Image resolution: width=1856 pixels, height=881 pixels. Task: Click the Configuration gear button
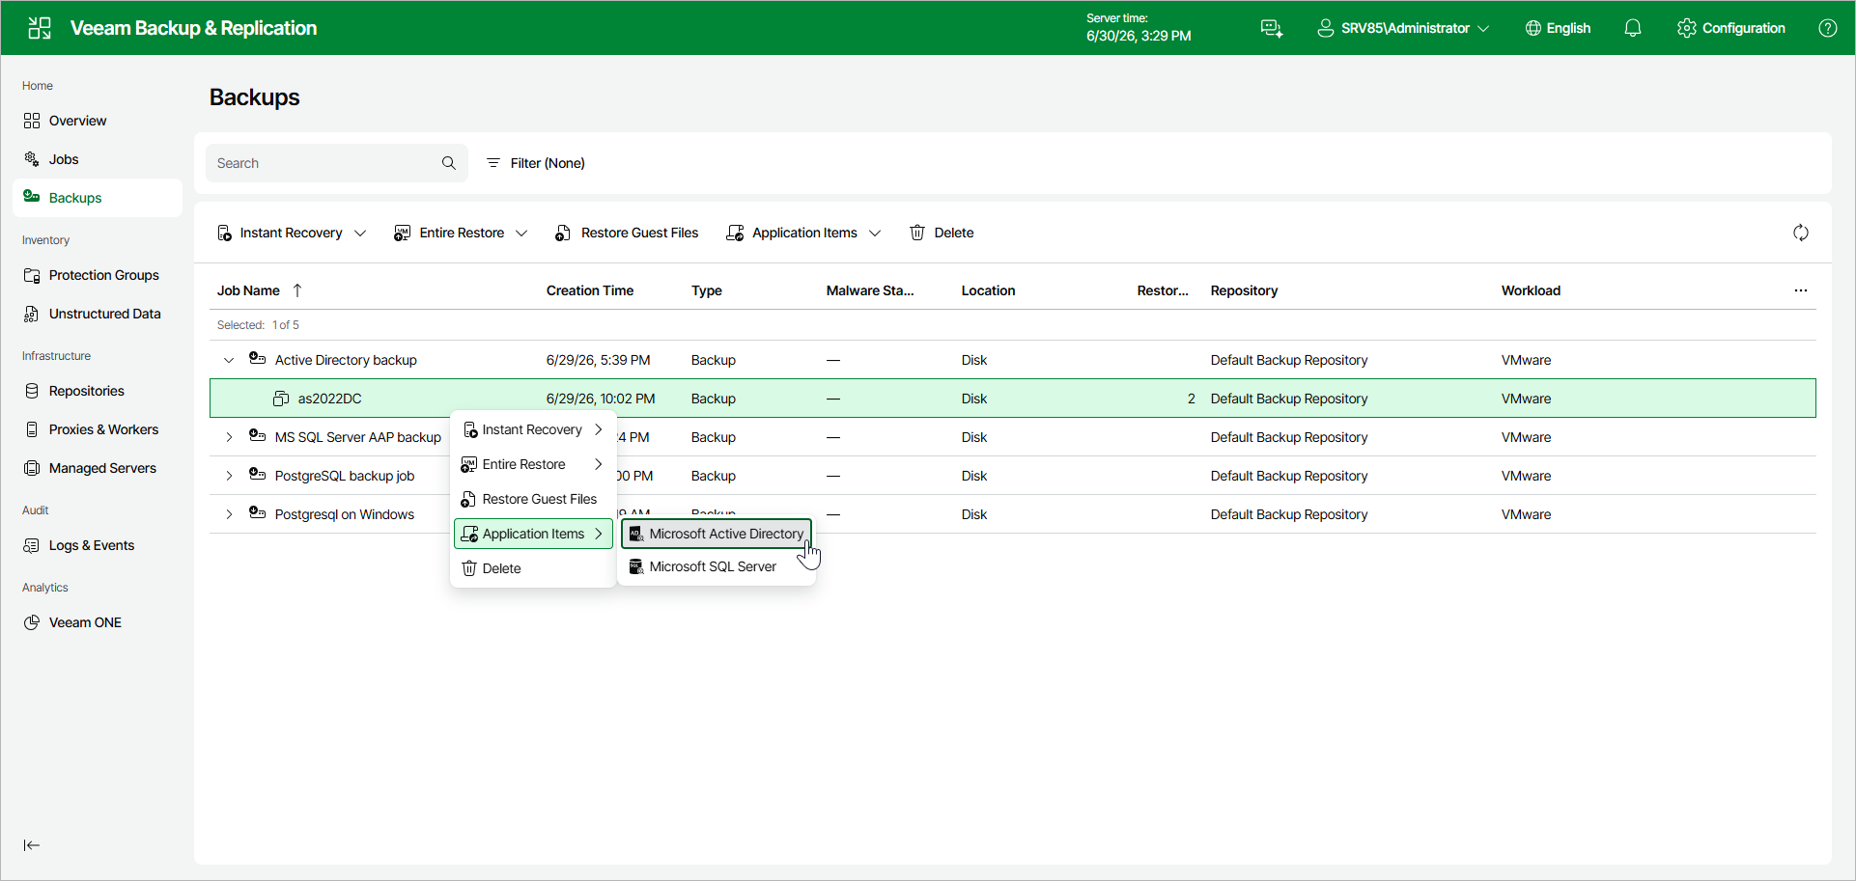1731,28
